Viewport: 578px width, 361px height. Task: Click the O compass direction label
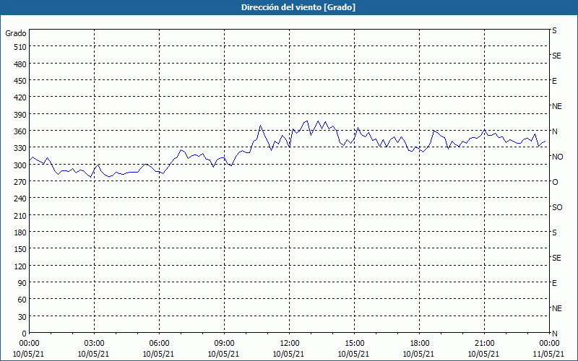point(555,183)
